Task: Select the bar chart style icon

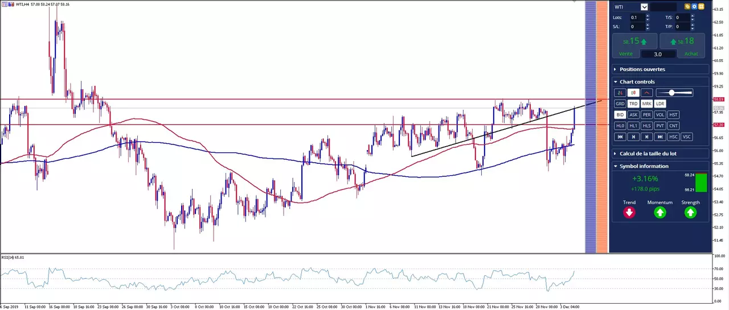Action: 620,93
